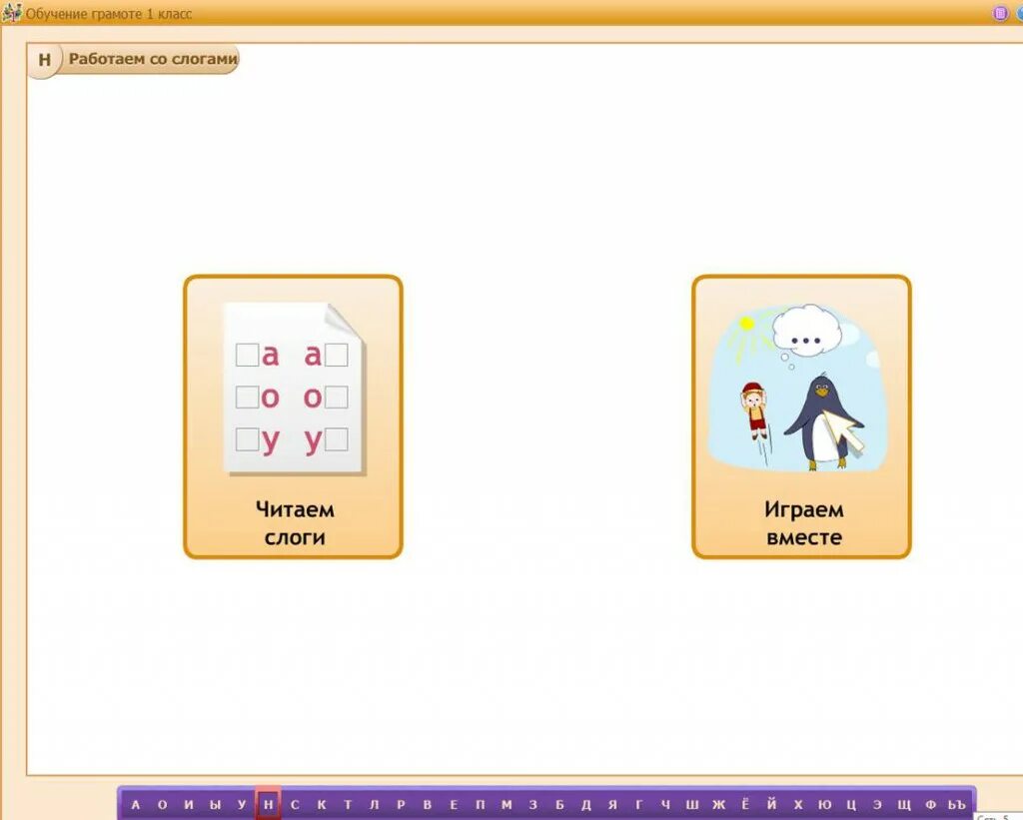Select letter Ш in the alphabet bar
Viewport: 1023px width, 820px height.
coord(692,804)
